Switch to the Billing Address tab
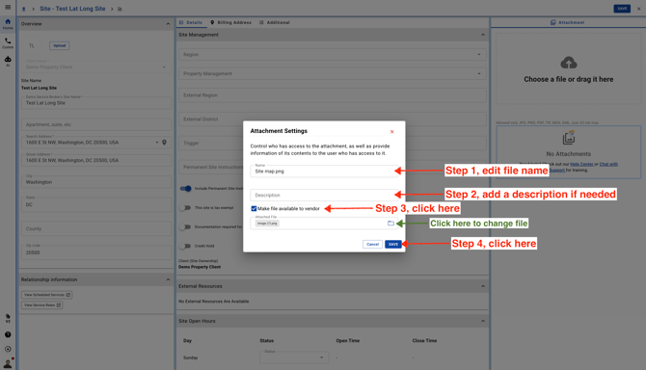 point(230,22)
